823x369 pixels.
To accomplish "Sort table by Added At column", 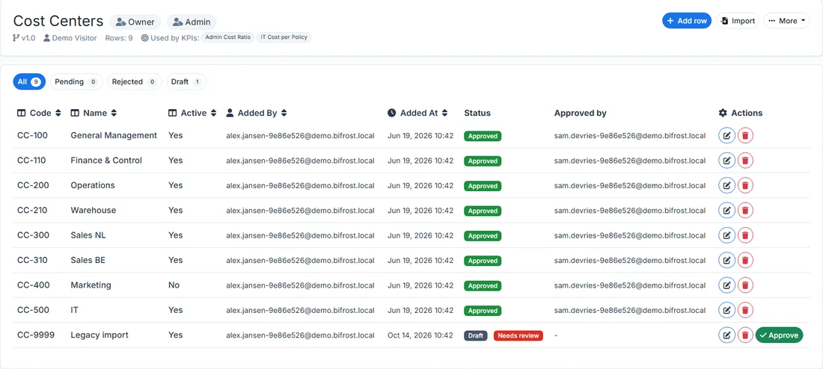I will pyautogui.click(x=444, y=113).
